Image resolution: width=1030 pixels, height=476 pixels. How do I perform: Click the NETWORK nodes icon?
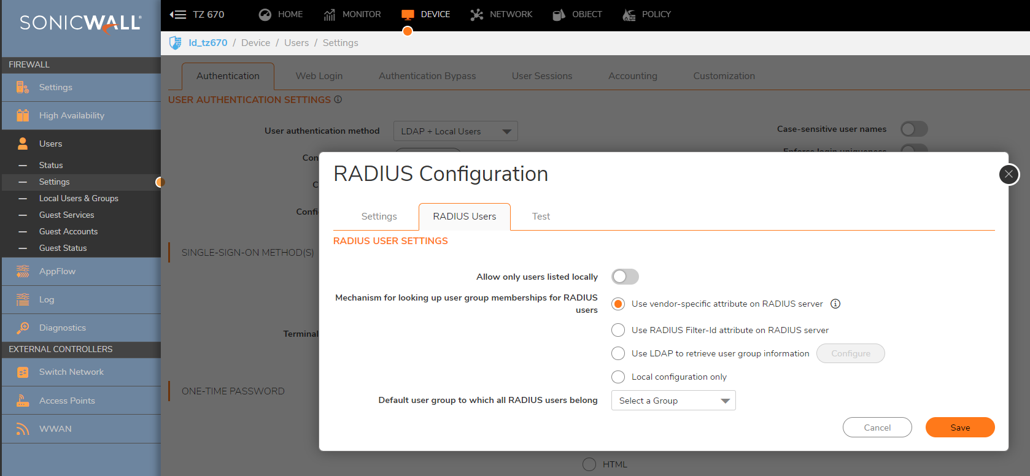point(477,15)
